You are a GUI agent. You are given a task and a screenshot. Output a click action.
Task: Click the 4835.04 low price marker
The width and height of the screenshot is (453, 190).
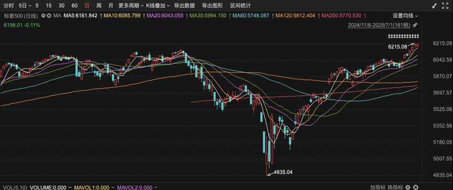point(283,172)
